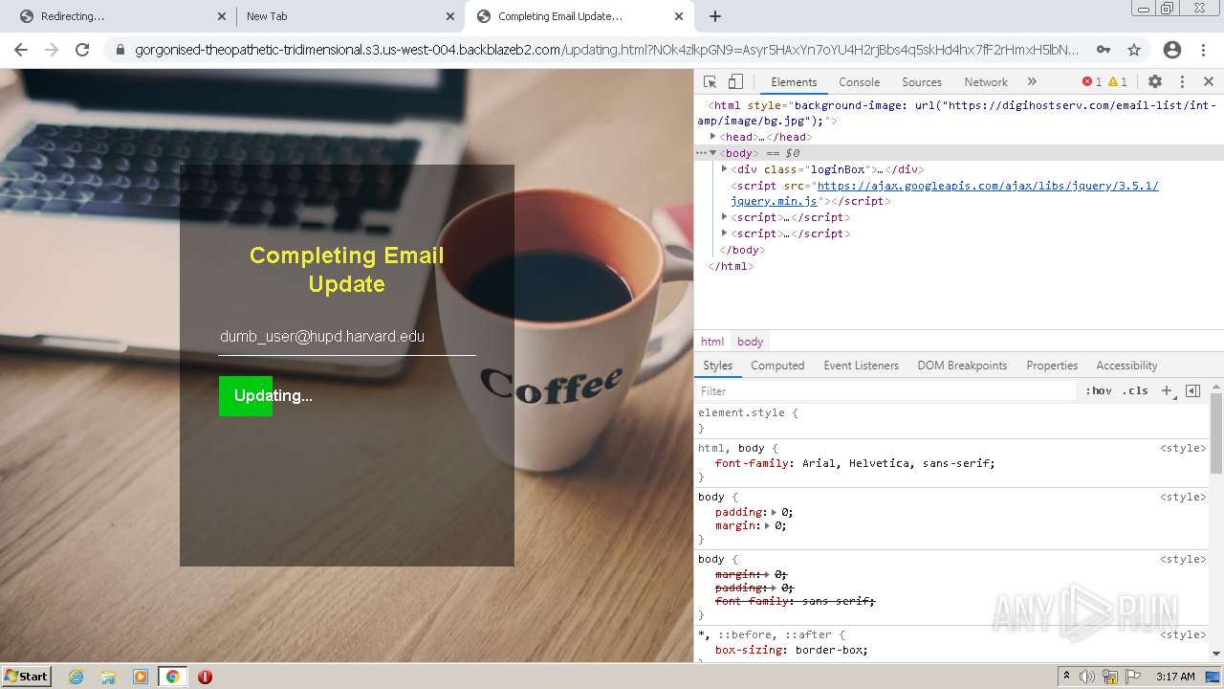Click the email input field on the page
Image resolution: width=1224 pixels, height=689 pixels.
coord(347,337)
